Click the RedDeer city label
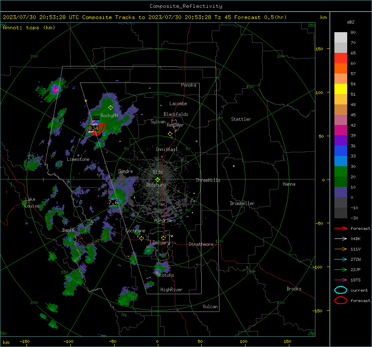The height and width of the screenshot is (347, 372). click(175, 125)
